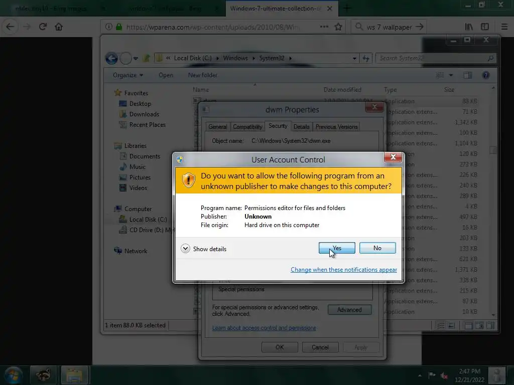Open Details tab in dwm Properties
Viewport: 514px width, 385px height.
tap(301, 127)
